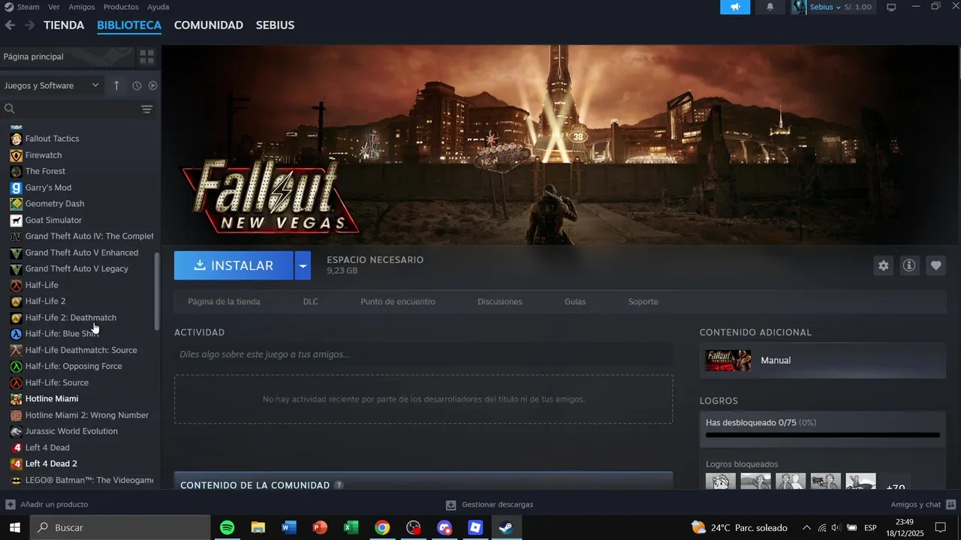Select Fallout Tactics in library
The height and width of the screenshot is (540, 961).
tap(52, 139)
